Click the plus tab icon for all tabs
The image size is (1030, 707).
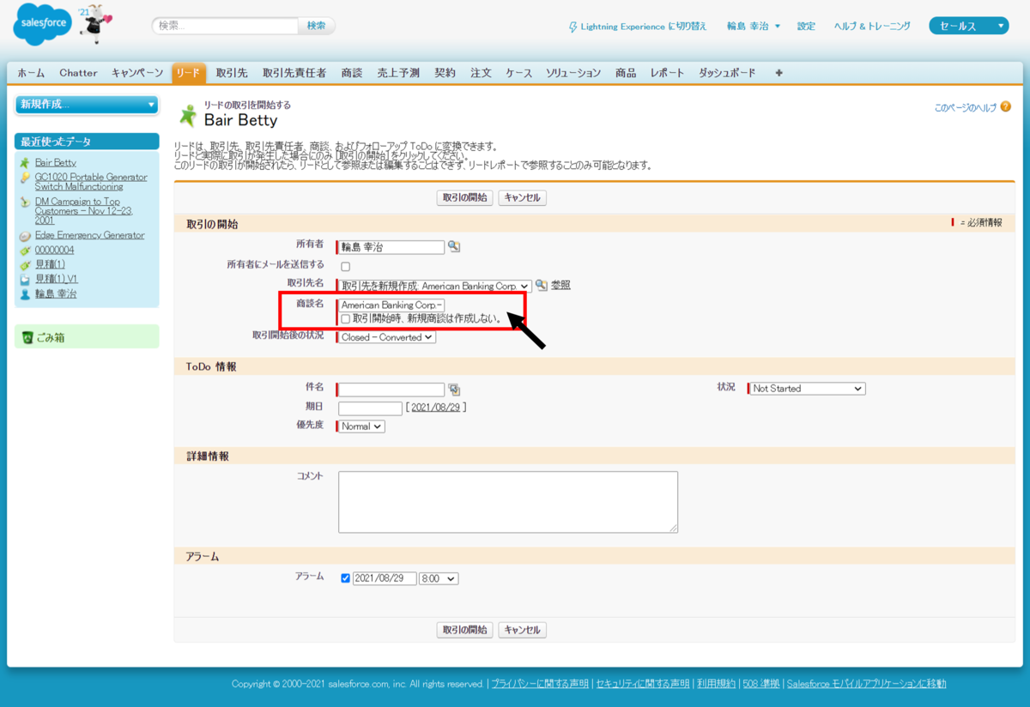tap(779, 73)
